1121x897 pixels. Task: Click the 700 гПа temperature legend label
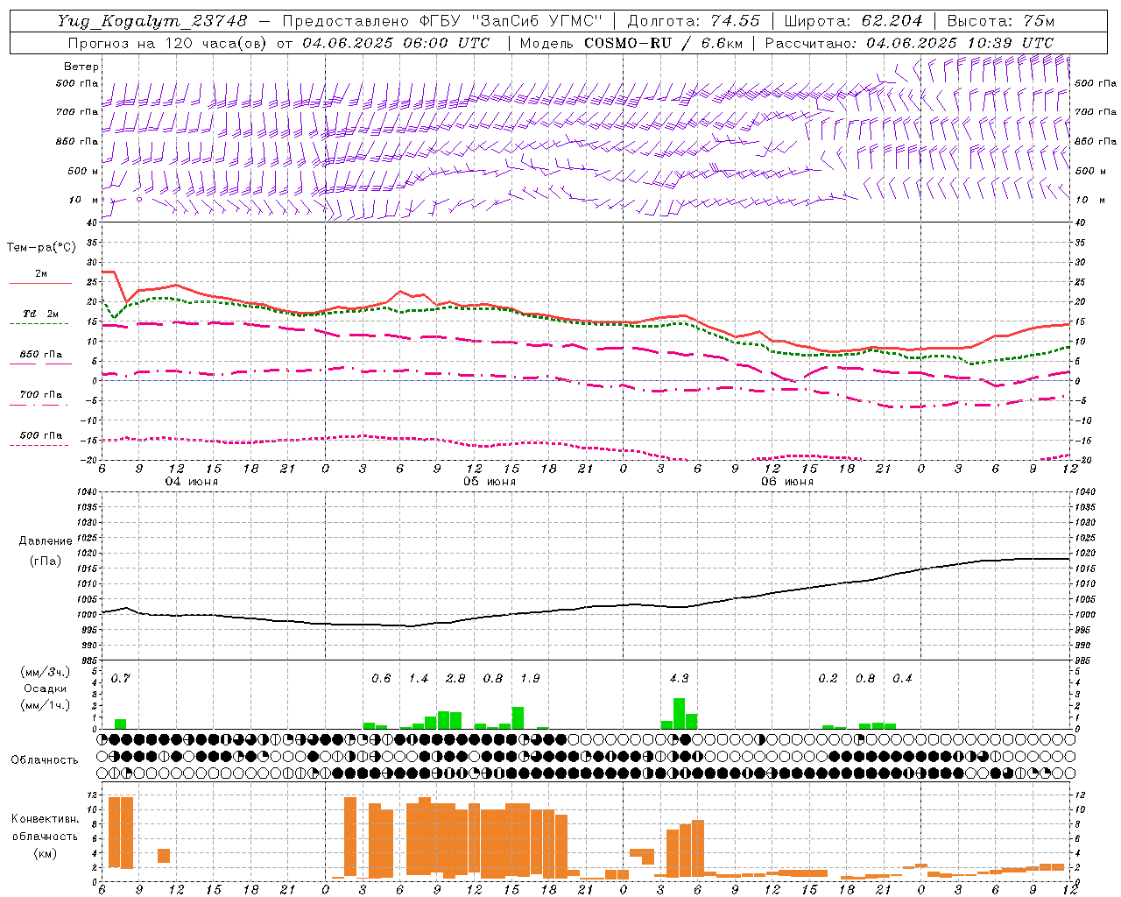coord(41,394)
